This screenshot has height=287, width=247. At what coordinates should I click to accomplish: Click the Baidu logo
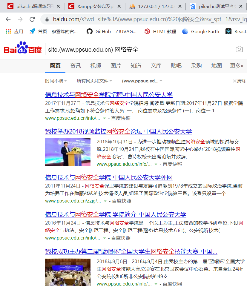click(x=23, y=47)
